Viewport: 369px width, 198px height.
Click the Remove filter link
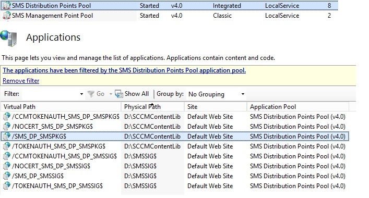click(x=21, y=81)
